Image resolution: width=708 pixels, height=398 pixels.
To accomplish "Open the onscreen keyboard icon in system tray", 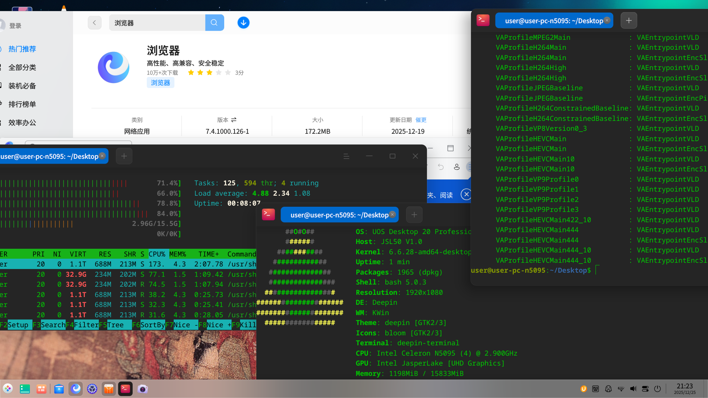I will point(595,388).
